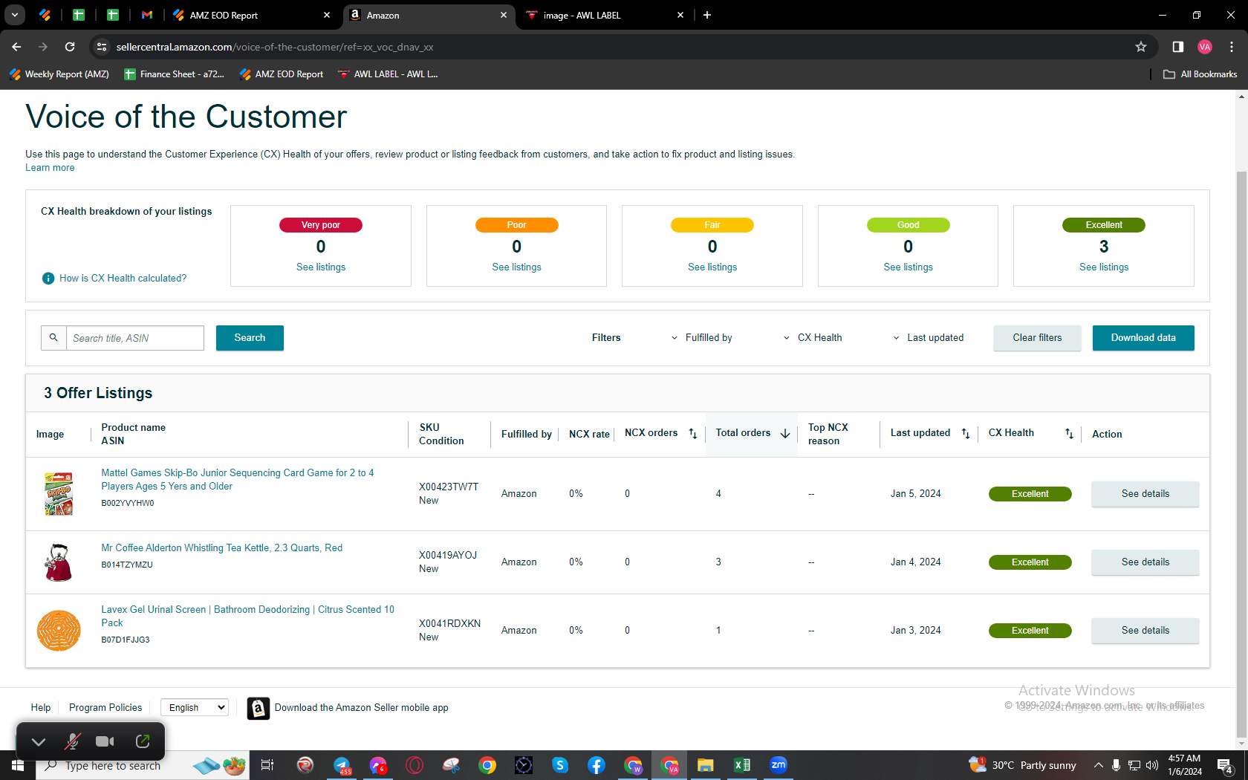1248x780 pixels.
Task: Unmute the microphone in meeting controls
Action: point(72,741)
